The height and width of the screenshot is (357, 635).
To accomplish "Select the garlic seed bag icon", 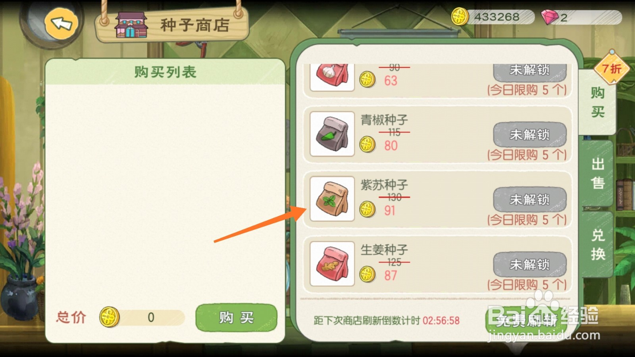I will click(332, 77).
